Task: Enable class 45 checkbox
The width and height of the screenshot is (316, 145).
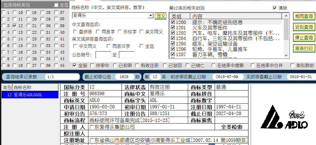Action: (x=56, y=65)
